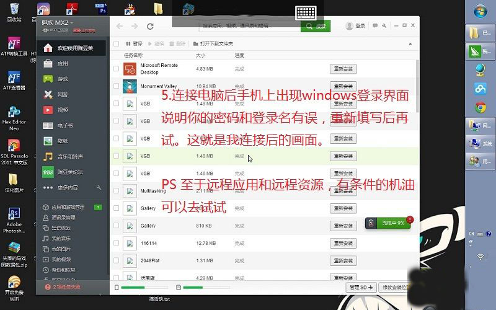Open the settings wrench icon at top right
This screenshot has width=496, height=310.
(385, 26)
